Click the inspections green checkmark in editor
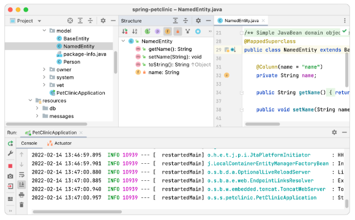355x220 pixels. click(x=345, y=31)
